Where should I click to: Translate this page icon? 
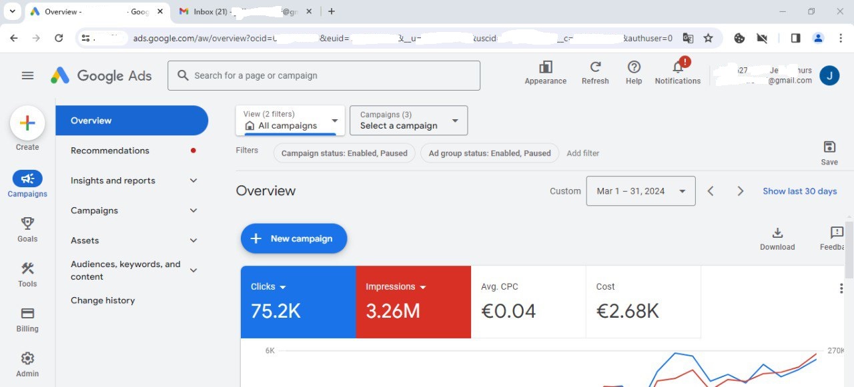688,38
